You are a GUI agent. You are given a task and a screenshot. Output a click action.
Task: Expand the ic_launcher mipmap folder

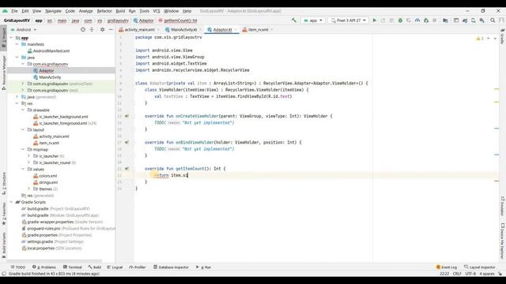28,156
